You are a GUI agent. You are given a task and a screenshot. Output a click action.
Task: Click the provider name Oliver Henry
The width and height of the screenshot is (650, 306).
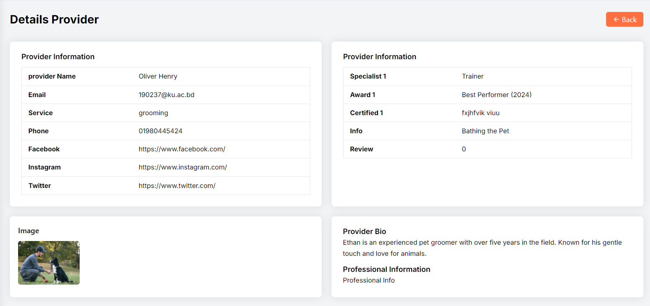pos(158,76)
